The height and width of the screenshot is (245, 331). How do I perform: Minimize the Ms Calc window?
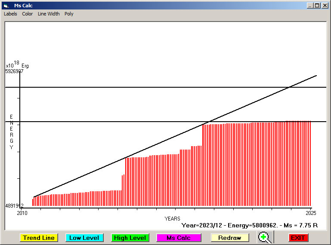pos(310,6)
